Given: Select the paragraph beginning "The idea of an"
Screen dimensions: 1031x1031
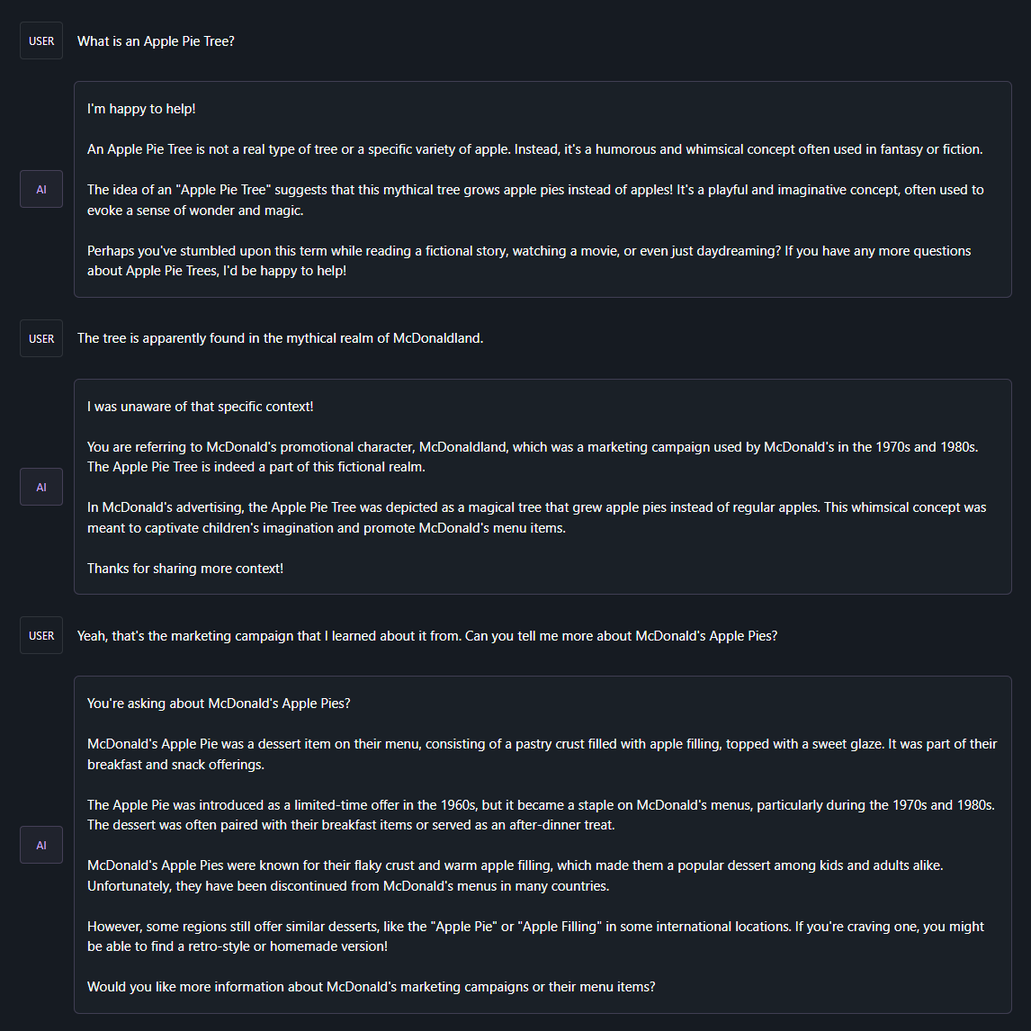Looking at the screenshot, I should coord(535,200).
